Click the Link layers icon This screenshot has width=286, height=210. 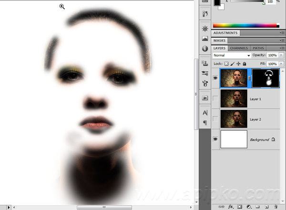click(221, 207)
